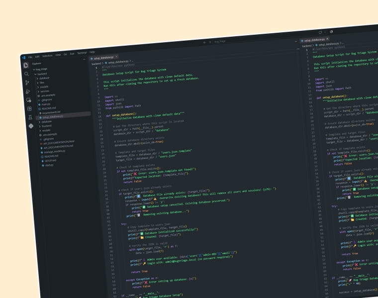Open the Remote Explorer icon

click(29, 100)
